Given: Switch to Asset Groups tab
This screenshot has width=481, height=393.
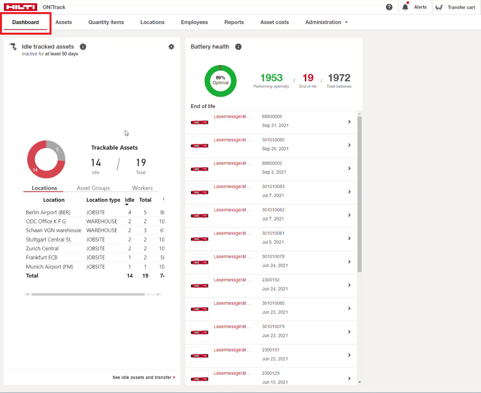Looking at the screenshot, I should [93, 188].
